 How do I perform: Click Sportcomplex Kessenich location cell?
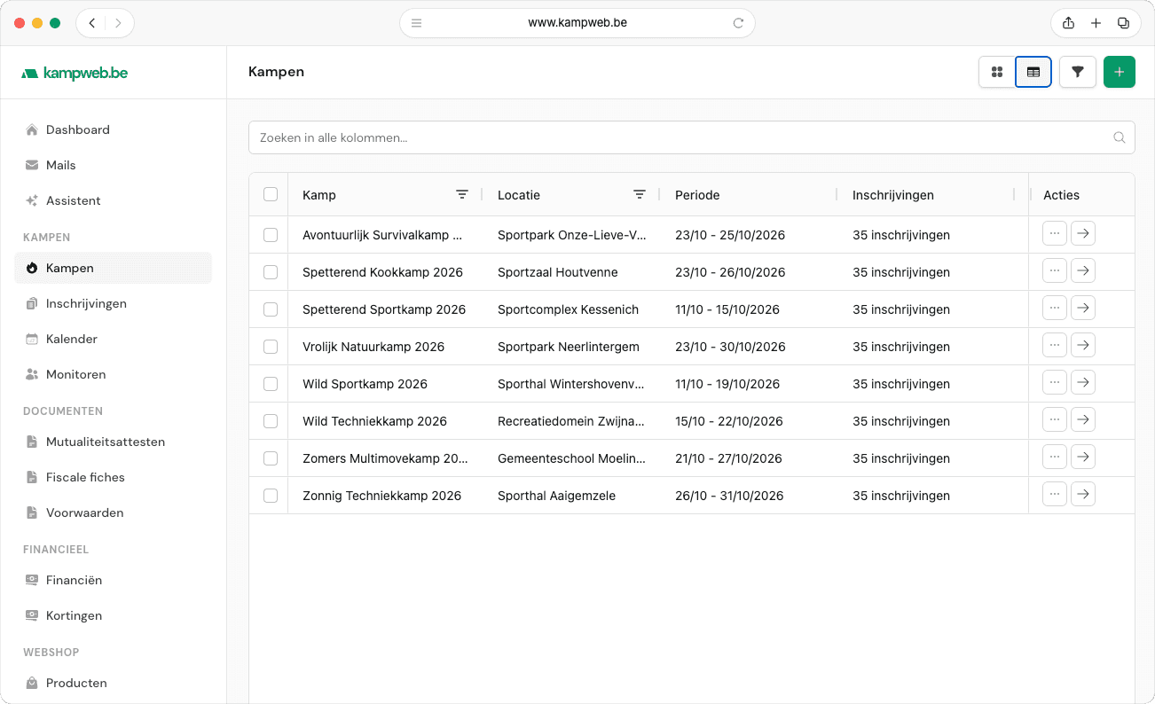click(x=568, y=309)
